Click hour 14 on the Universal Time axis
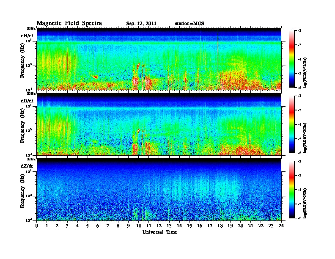 (179, 226)
